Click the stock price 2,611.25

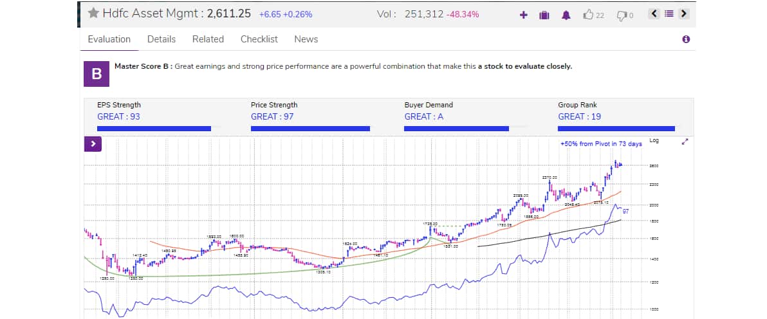[229, 14]
